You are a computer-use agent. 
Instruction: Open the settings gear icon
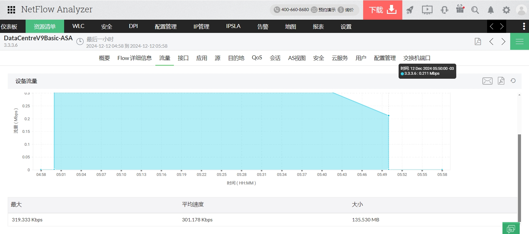coord(506,10)
